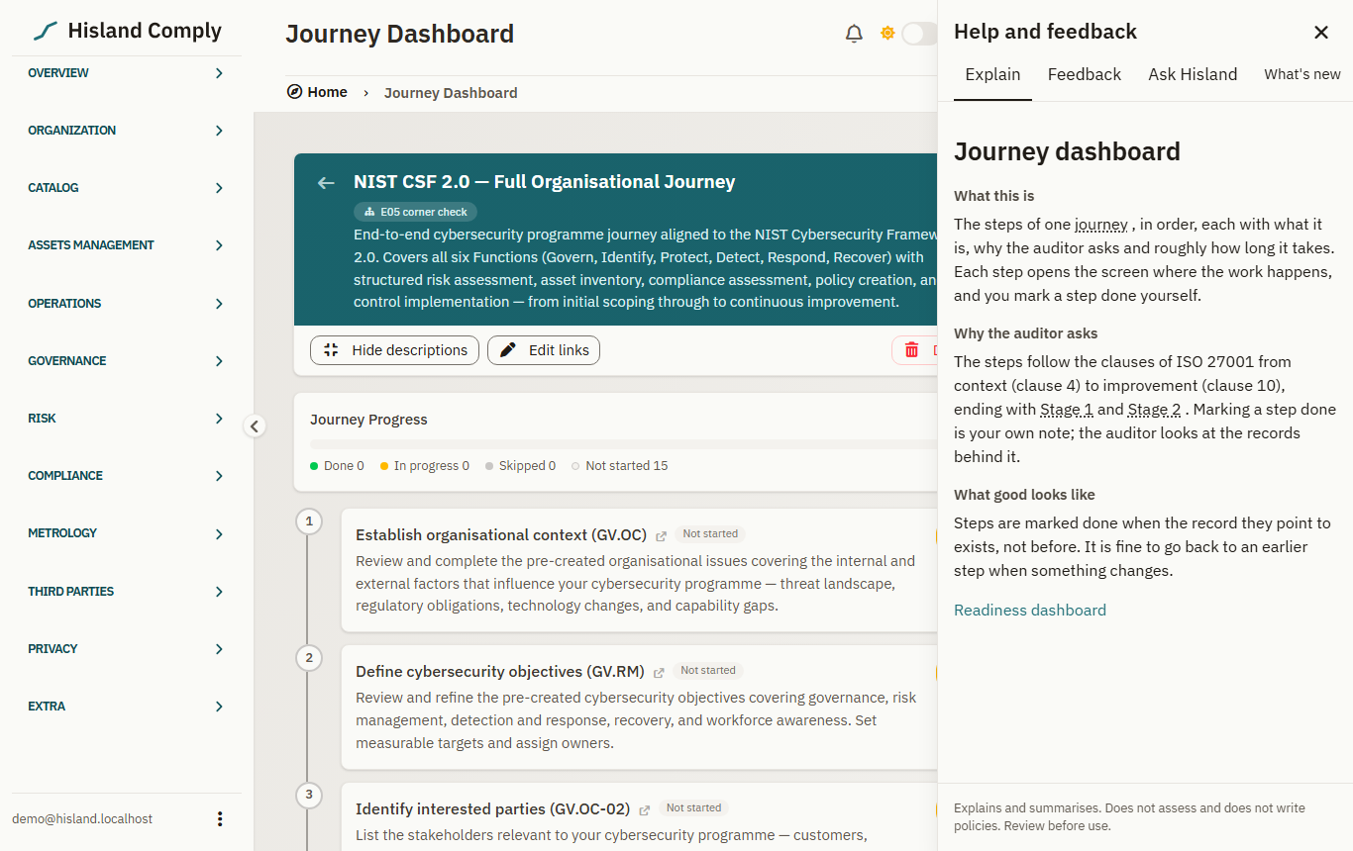
Task: Click the underlined 'Stage 1' glossary term
Action: pyautogui.click(x=1067, y=410)
